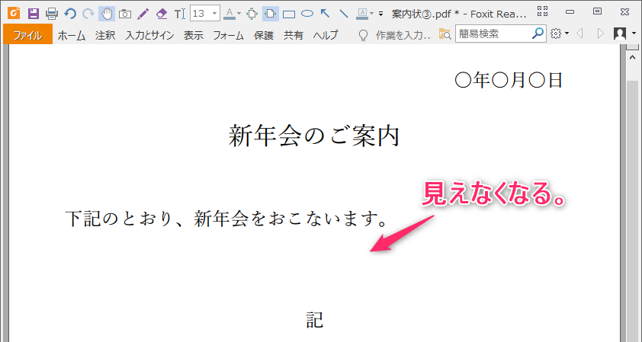Viewport: 642px width, 342px height.
Task: Select the Hand tool
Action: 106,14
